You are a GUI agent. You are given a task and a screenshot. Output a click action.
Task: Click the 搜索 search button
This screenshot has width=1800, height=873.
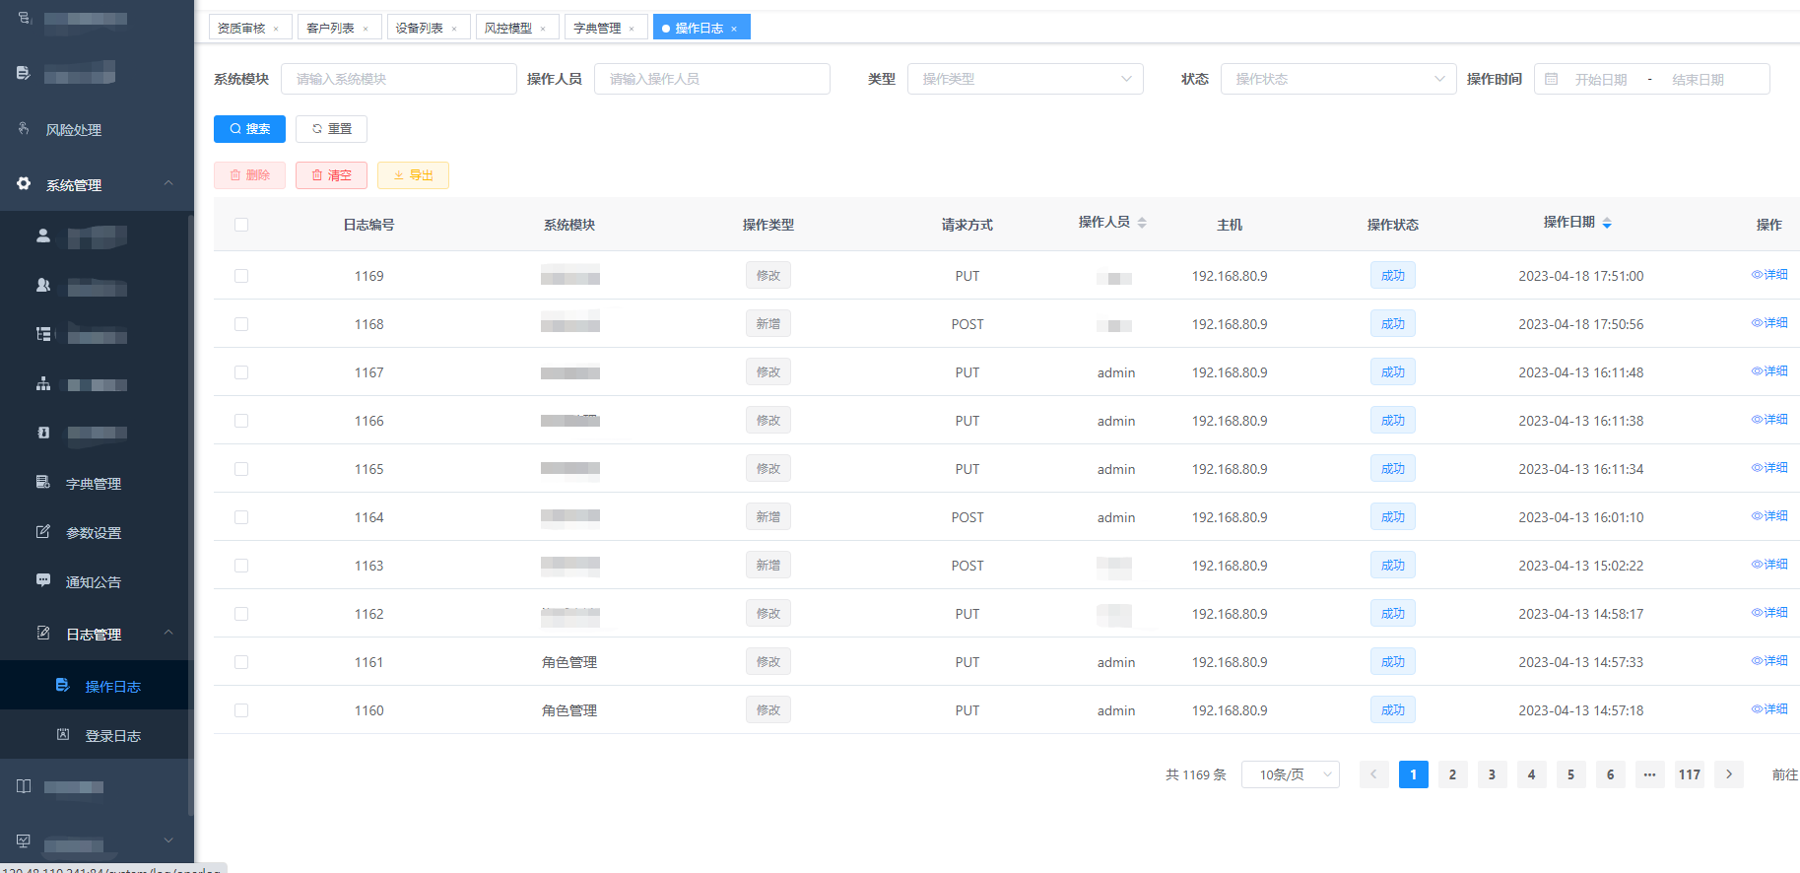pyautogui.click(x=249, y=129)
